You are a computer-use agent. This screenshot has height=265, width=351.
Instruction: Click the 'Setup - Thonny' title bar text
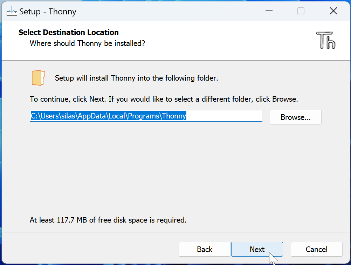48,12
